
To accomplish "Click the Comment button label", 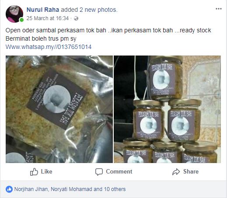I will point(119,172).
